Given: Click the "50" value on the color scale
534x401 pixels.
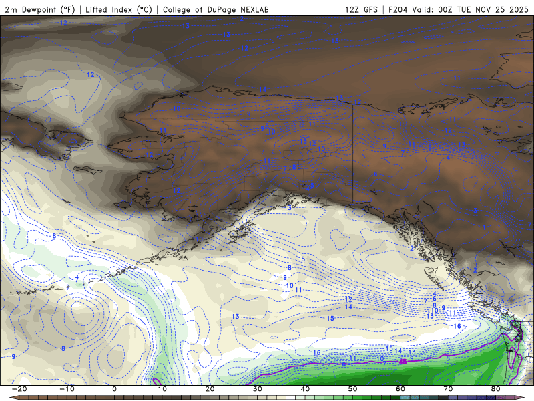Looking at the screenshot, I should click(x=353, y=389).
